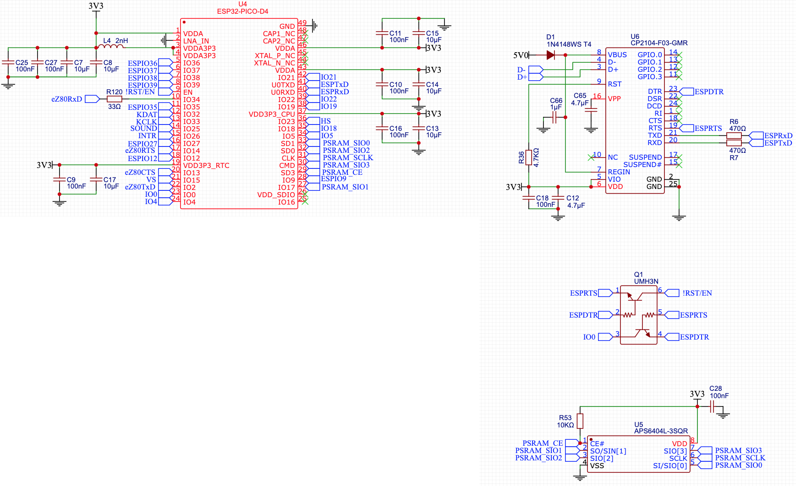Click ground symbol below U5 VSS pin

[x=580, y=478]
